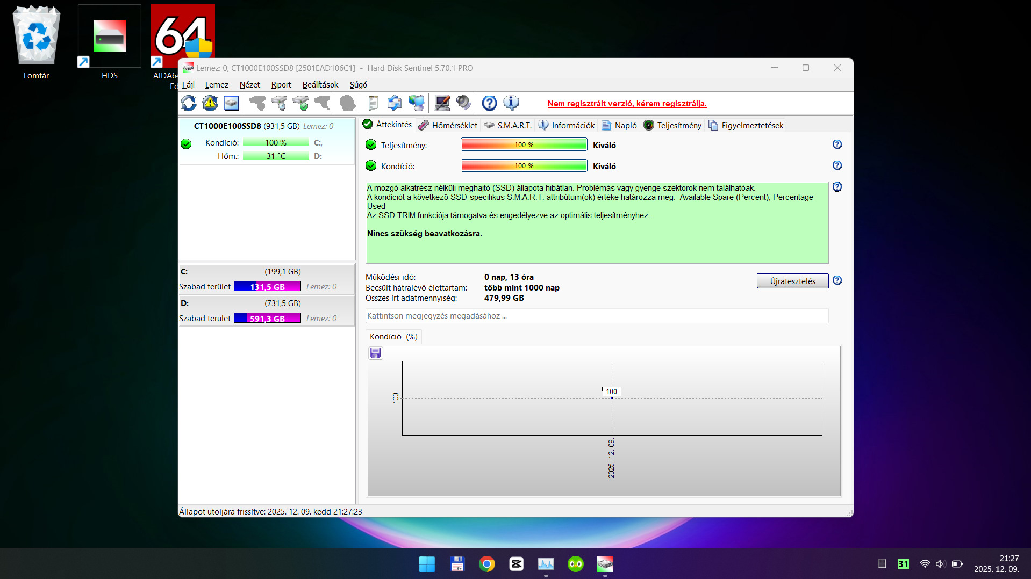The width and height of the screenshot is (1031, 579).
Task: Click the volume speaker icon in system tray
Action: coord(940,564)
